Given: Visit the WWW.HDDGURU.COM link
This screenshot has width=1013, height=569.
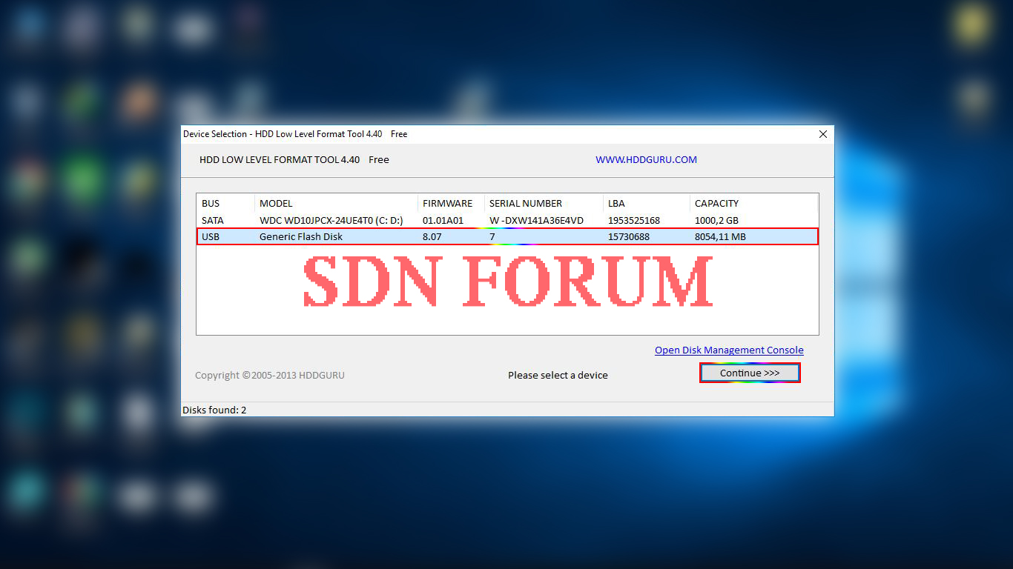Looking at the screenshot, I should (646, 159).
